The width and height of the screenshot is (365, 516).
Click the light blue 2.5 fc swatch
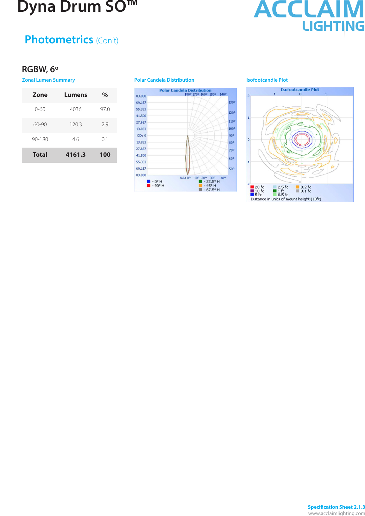(275, 187)
